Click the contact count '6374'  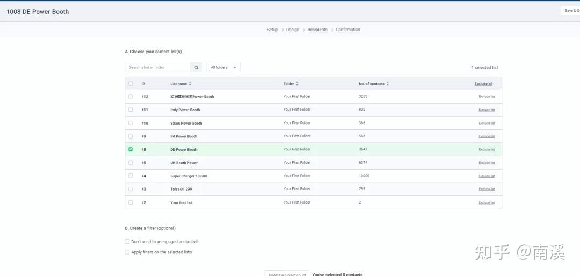363,162
